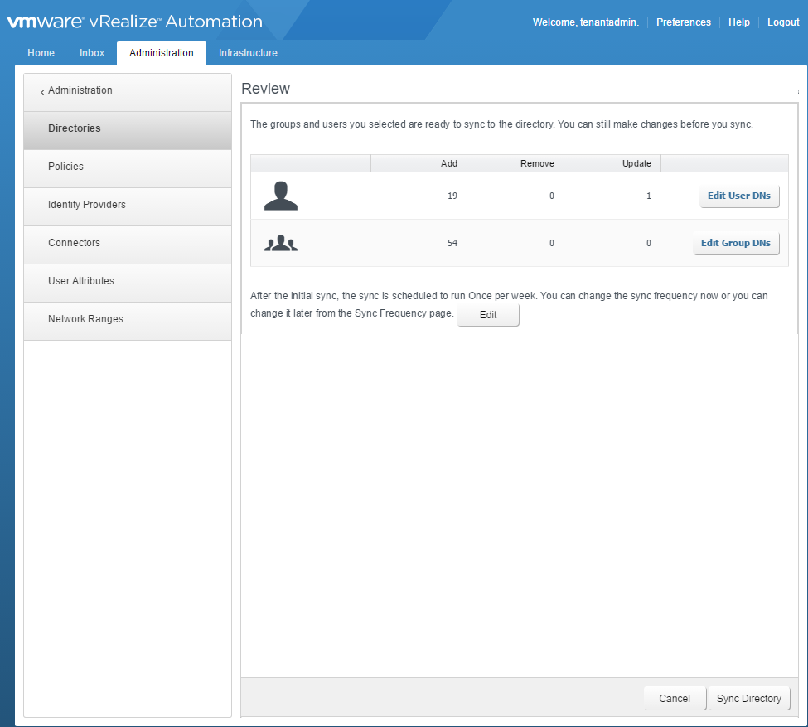Image resolution: width=808 pixels, height=727 pixels.
Task: Select Directories in the sidebar
Action: 75,128
